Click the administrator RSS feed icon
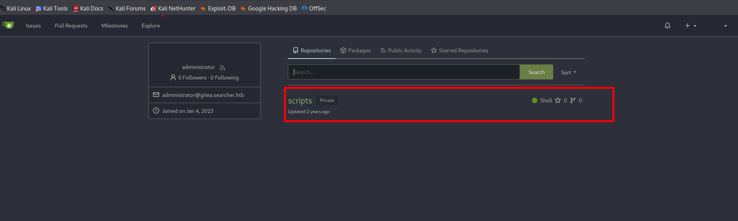 [x=222, y=68]
